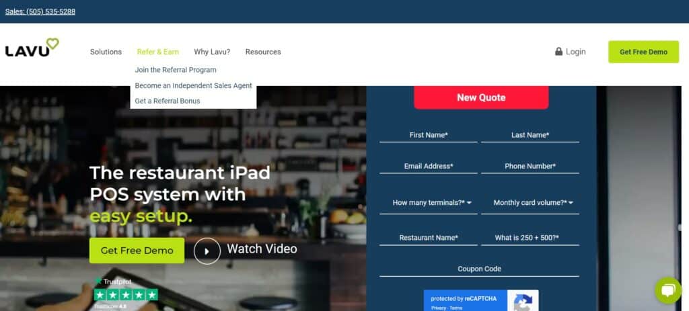689x311 pixels.
Task: Click the reCAPTCHA logo icon
Action: coord(522,301)
